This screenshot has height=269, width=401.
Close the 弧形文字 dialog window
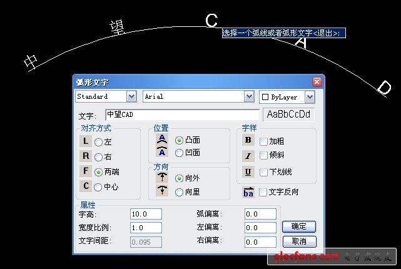click(317, 82)
